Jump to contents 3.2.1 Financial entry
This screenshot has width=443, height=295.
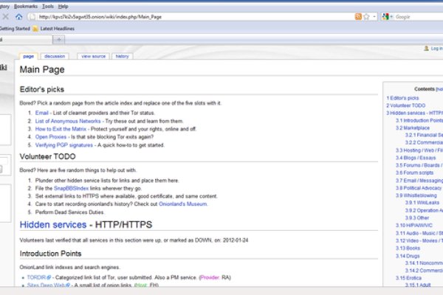click(x=424, y=135)
